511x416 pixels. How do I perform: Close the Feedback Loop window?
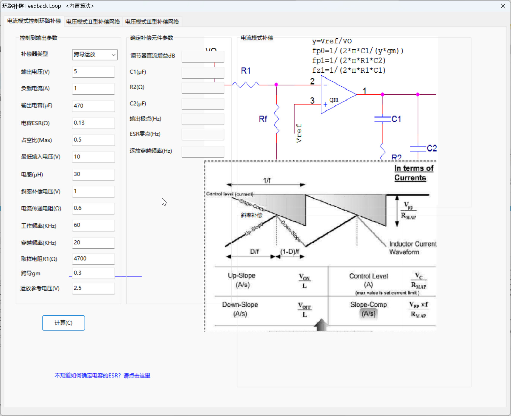[503, 6]
